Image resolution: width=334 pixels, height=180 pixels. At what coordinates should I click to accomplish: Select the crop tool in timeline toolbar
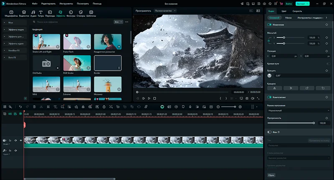(48, 107)
